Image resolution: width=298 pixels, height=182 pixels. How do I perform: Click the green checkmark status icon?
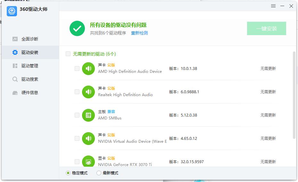pyautogui.click(x=77, y=28)
